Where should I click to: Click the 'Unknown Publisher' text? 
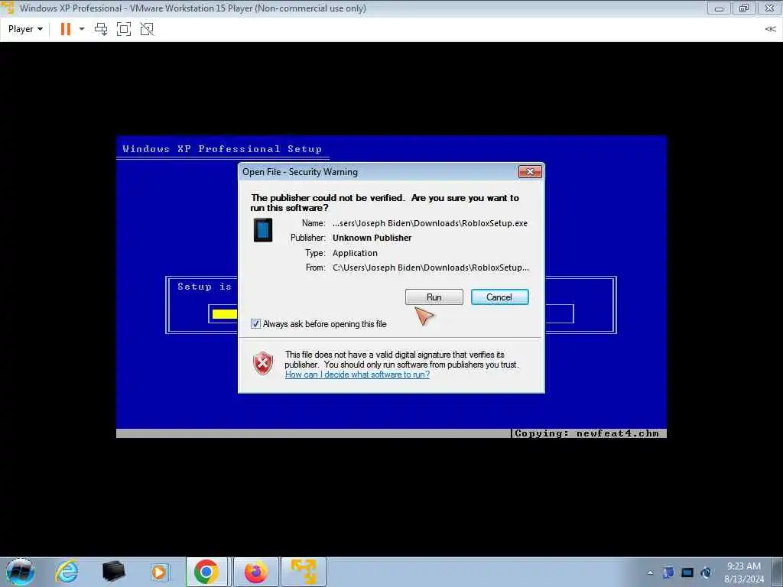pyautogui.click(x=372, y=238)
